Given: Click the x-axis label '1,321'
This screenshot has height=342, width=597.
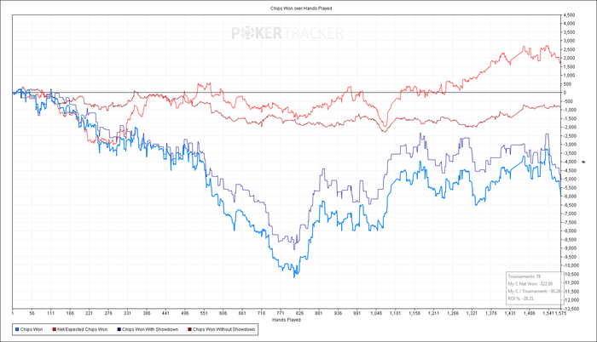Looking at the screenshot, I should pos(472,313).
